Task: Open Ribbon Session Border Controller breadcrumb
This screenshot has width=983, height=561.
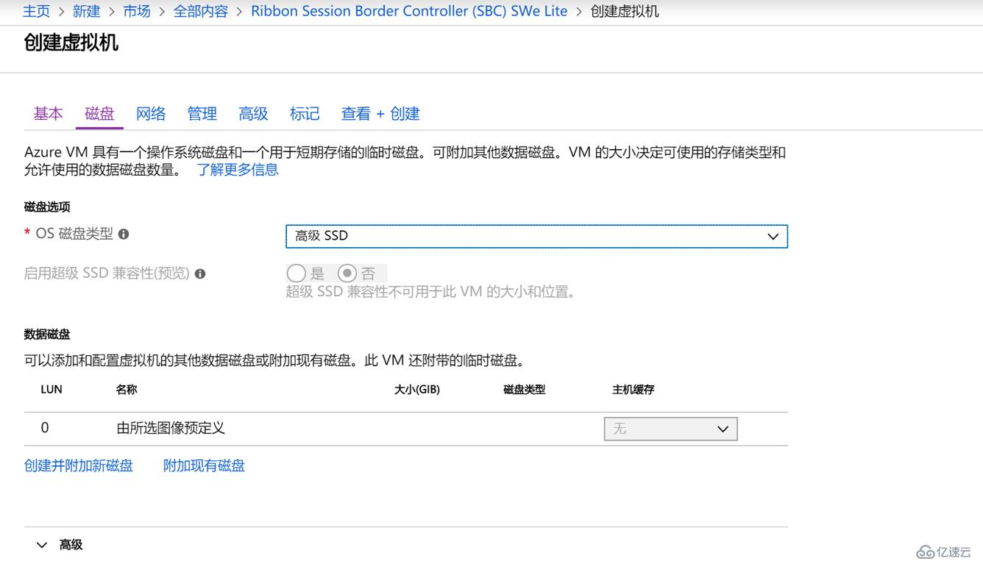Action: pyautogui.click(x=409, y=11)
